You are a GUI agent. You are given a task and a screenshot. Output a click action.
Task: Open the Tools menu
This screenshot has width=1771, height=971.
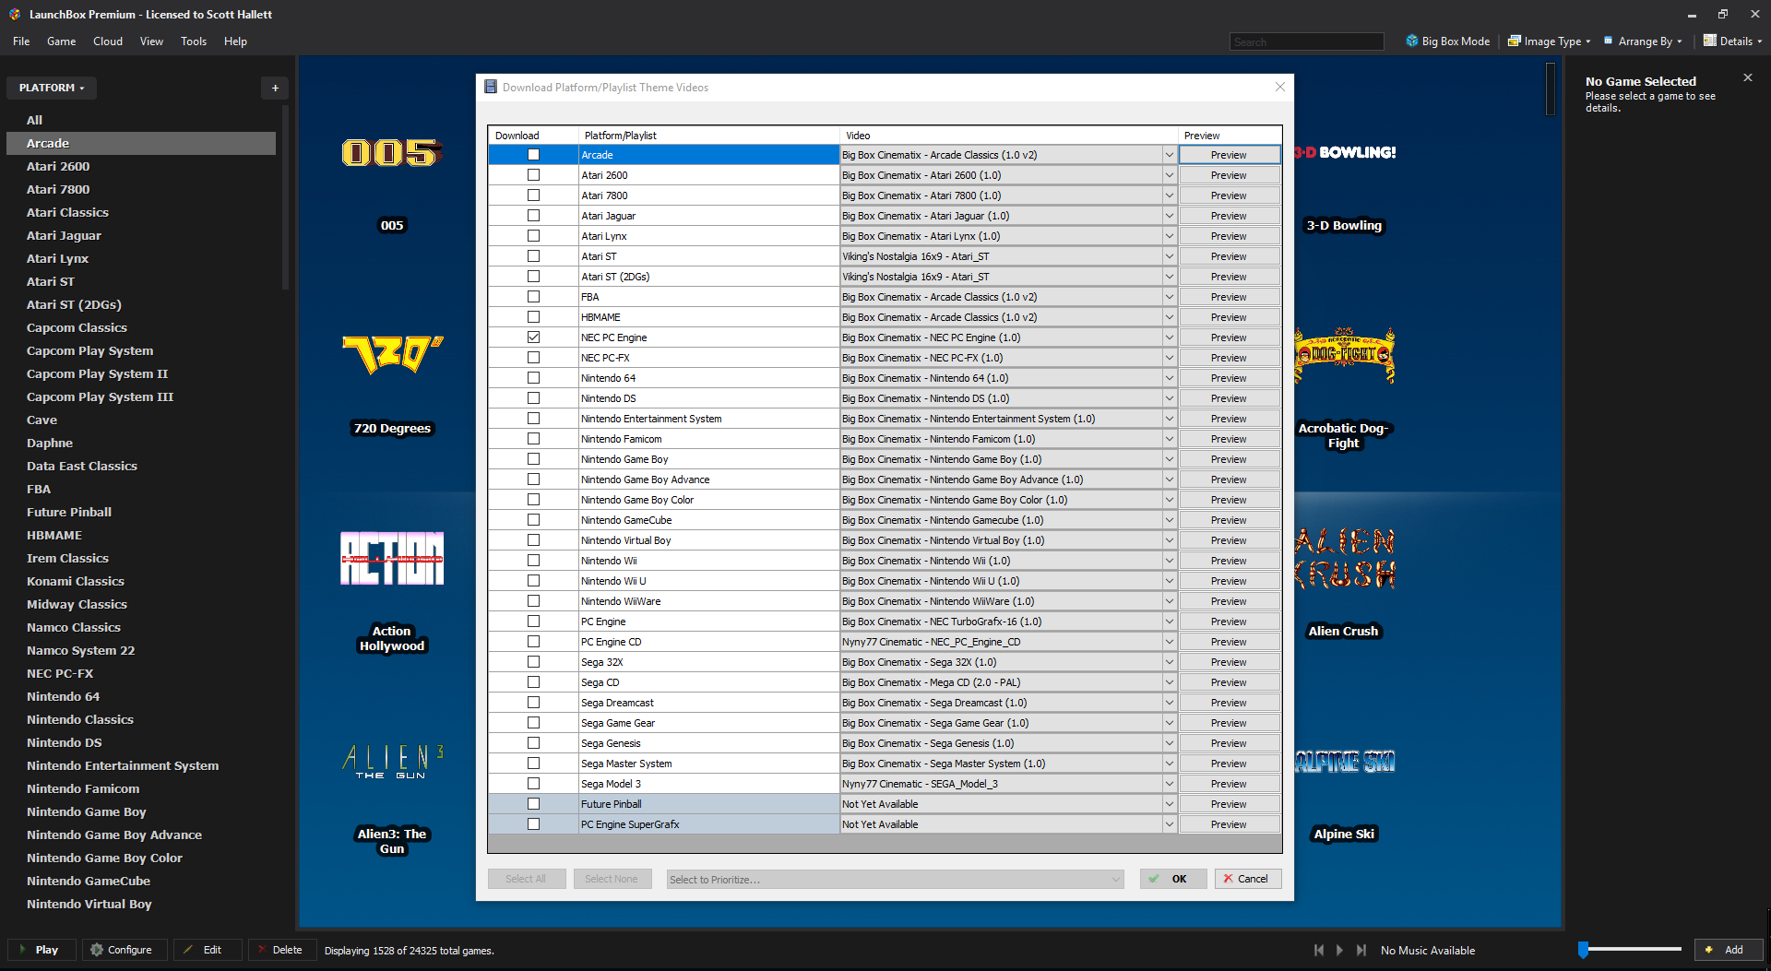coord(194,41)
